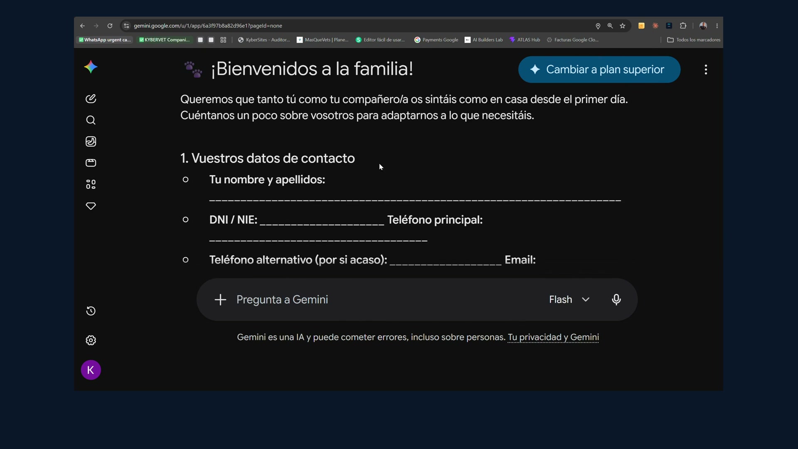This screenshot has width=798, height=449.
Task: Open the Chrome profile avatar
Action: pos(703,26)
